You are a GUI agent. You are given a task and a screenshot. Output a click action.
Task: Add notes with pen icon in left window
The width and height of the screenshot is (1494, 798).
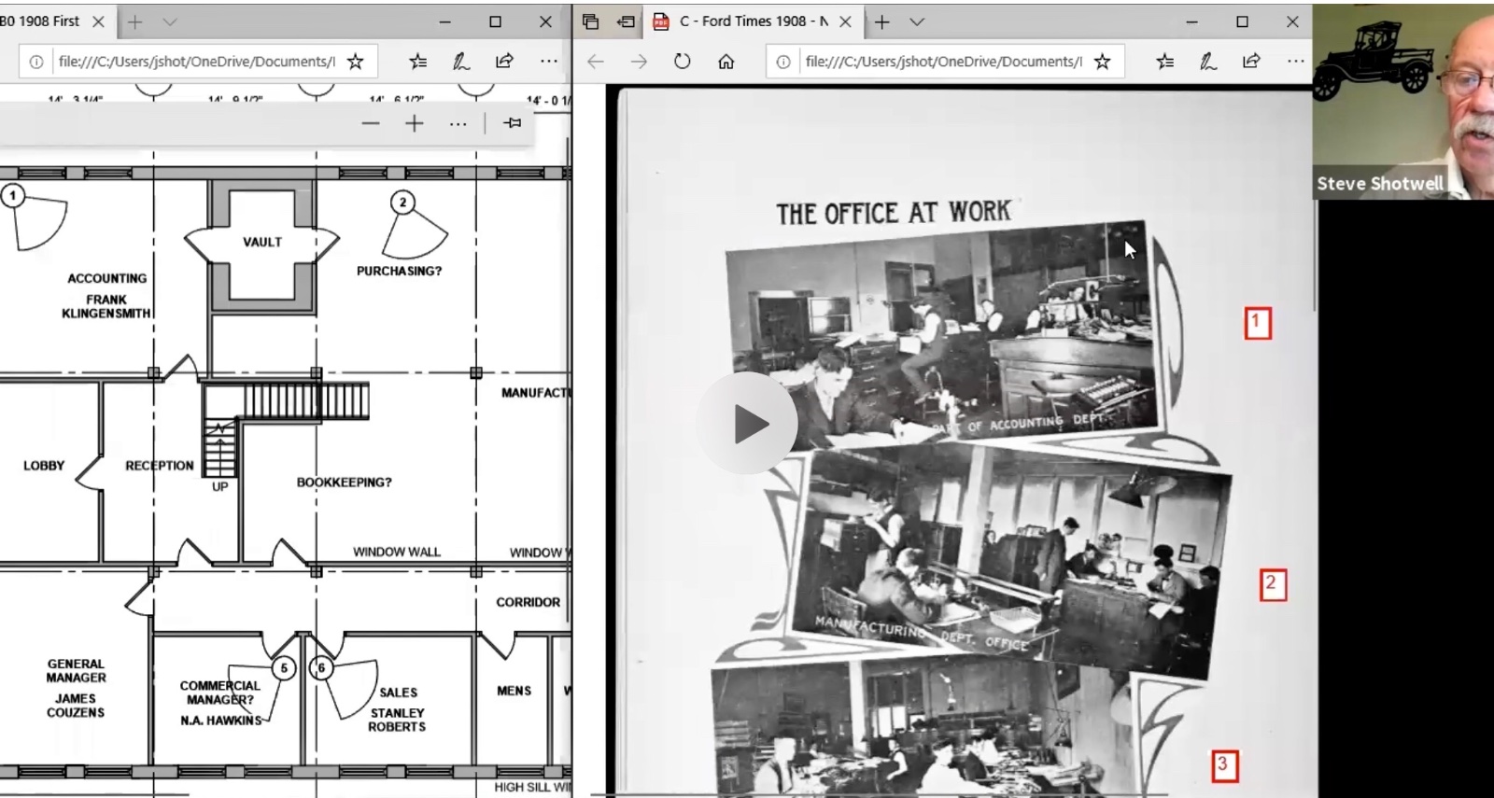click(461, 62)
